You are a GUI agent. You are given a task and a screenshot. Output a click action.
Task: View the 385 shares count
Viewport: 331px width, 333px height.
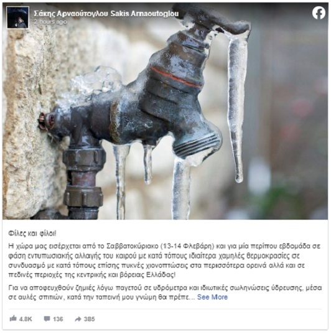click(89, 319)
